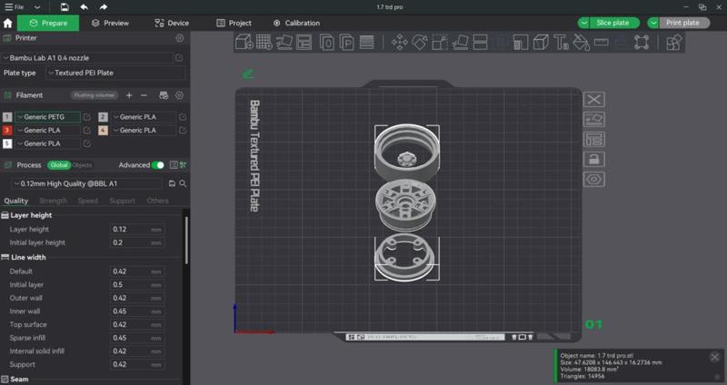Open the Support settings tab

coord(123,201)
